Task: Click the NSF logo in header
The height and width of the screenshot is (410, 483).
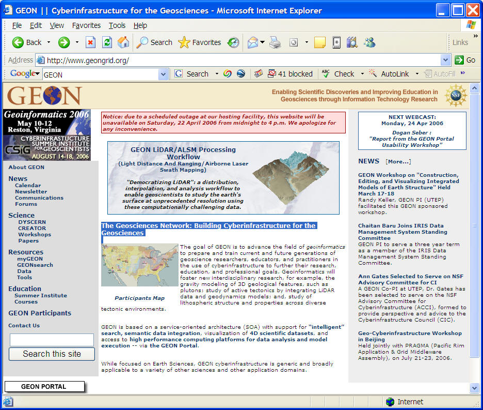Action: click(456, 96)
